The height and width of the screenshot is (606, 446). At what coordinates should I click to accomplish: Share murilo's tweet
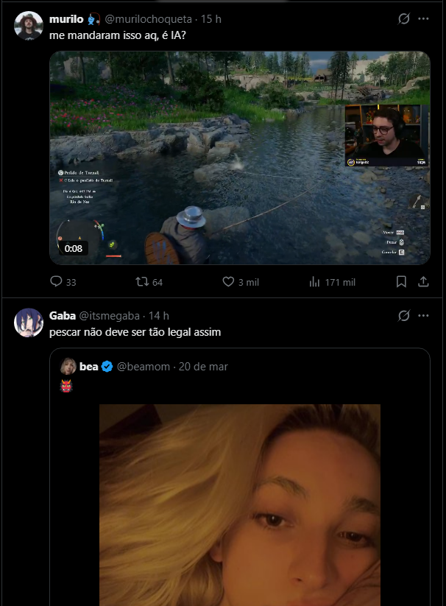(x=424, y=282)
